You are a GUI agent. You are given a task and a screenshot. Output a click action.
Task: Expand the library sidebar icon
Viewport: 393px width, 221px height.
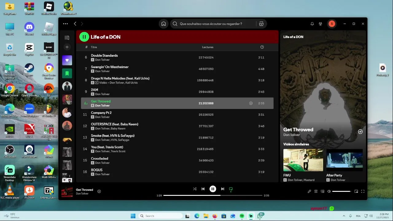pos(67,37)
